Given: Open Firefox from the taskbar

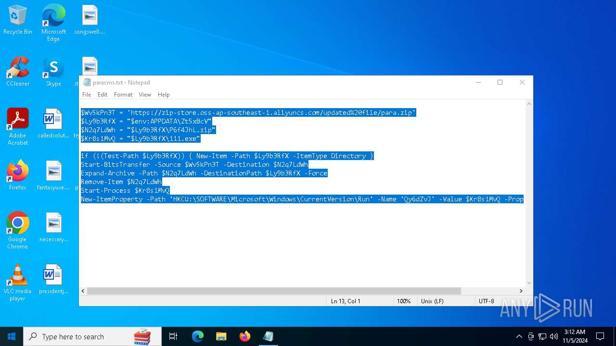Looking at the screenshot, I should pyautogui.click(x=244, y=336).
